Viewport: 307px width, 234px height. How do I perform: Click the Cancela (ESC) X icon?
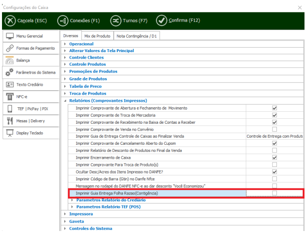(10, 21)
